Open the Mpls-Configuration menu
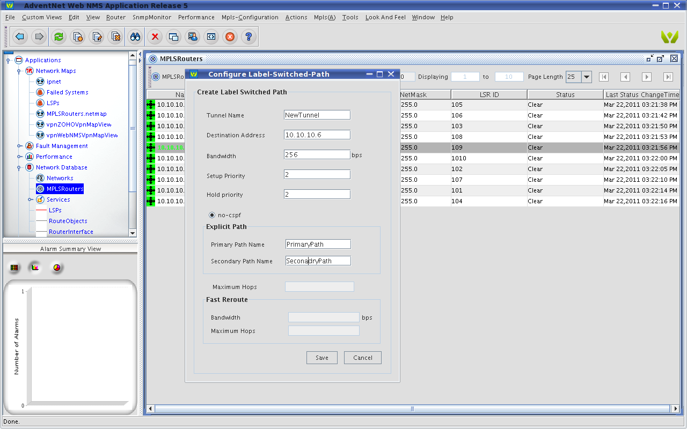Viewport: 687px width, 429px height. click(x=250, y=17)
